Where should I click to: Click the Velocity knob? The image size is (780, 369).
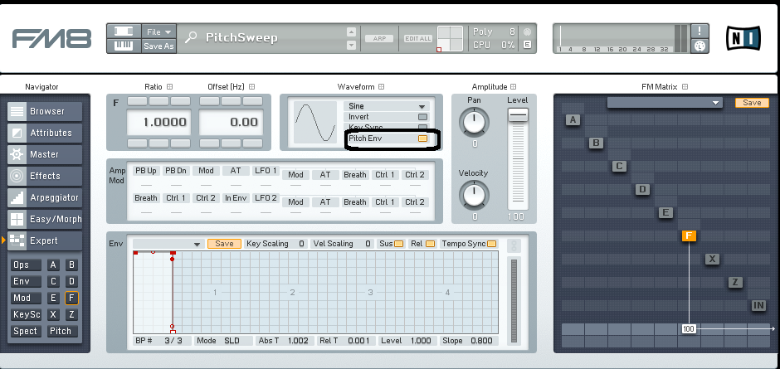(x=474, y=194)
